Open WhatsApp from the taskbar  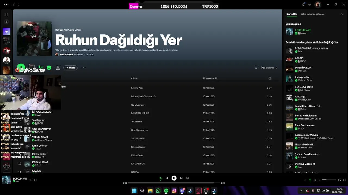(x=158, y=191)
